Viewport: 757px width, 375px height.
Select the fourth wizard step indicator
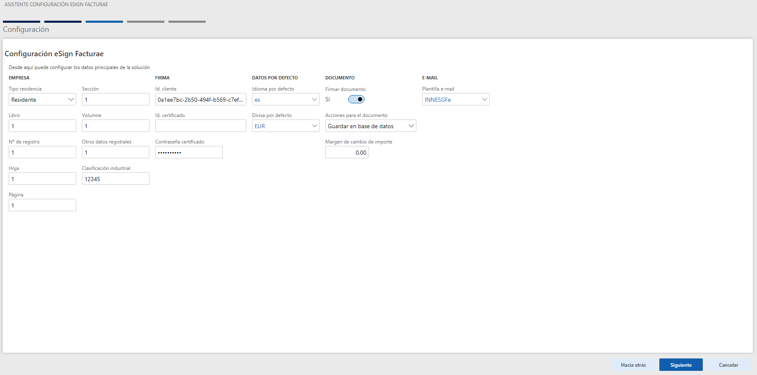(146, 21)
